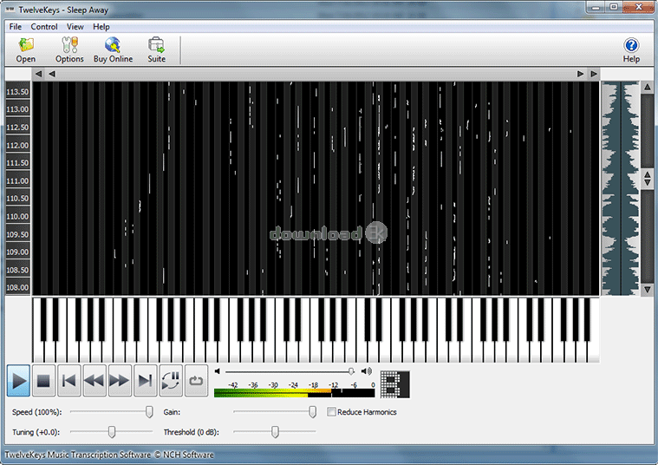Open the View menu
Screen dimensions: 658x465
tap(75, 27)
